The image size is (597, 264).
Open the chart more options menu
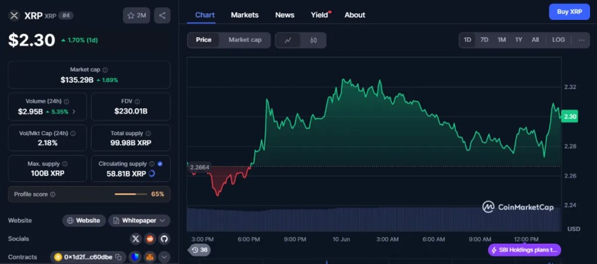581,40
